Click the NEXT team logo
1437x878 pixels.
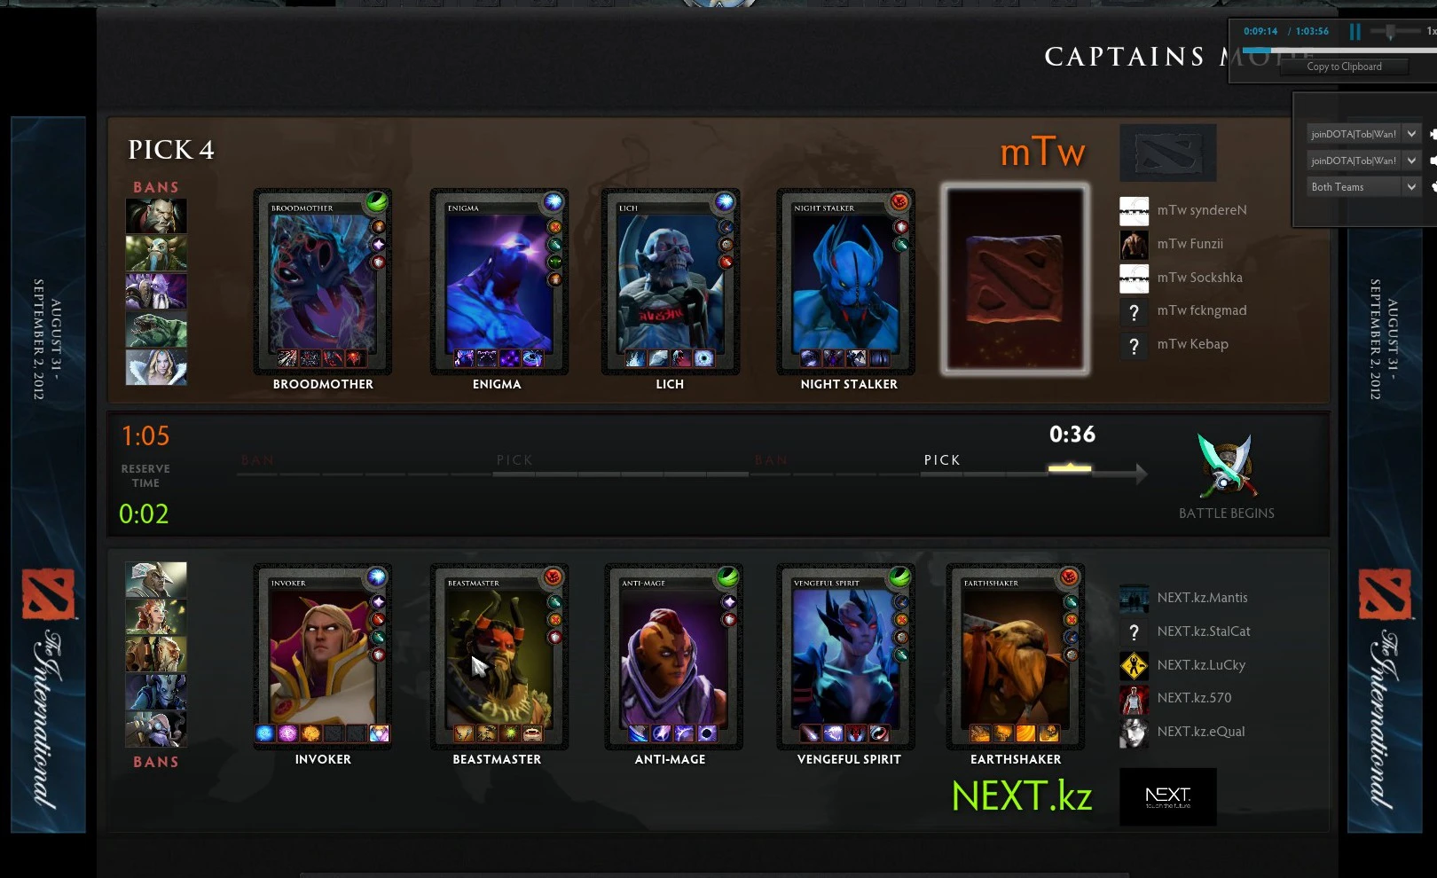(x=1167, y=796)
